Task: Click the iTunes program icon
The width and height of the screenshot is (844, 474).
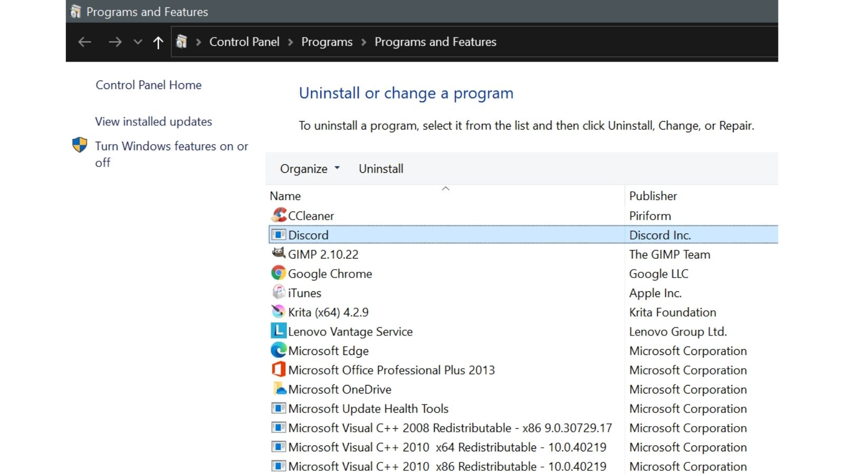Action: tap(279, 292)
